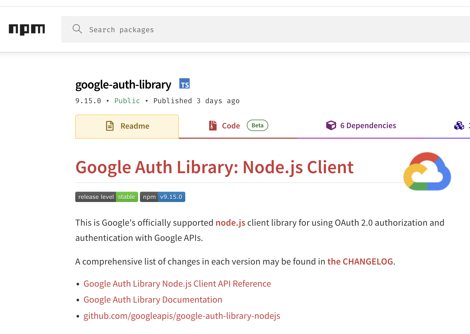Open the node.js link
This screenshot has height=334, width=470.
(230, 223)
